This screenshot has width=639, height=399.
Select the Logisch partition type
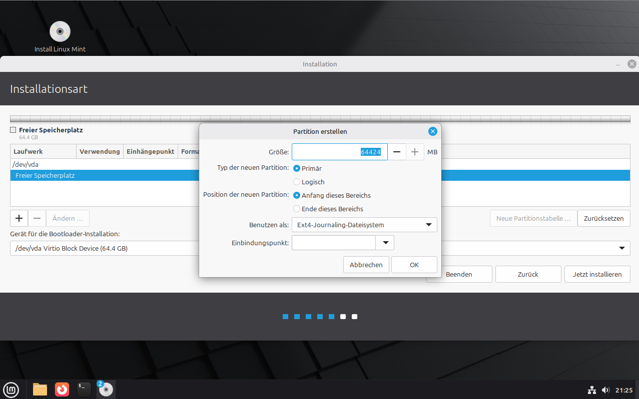297,182
